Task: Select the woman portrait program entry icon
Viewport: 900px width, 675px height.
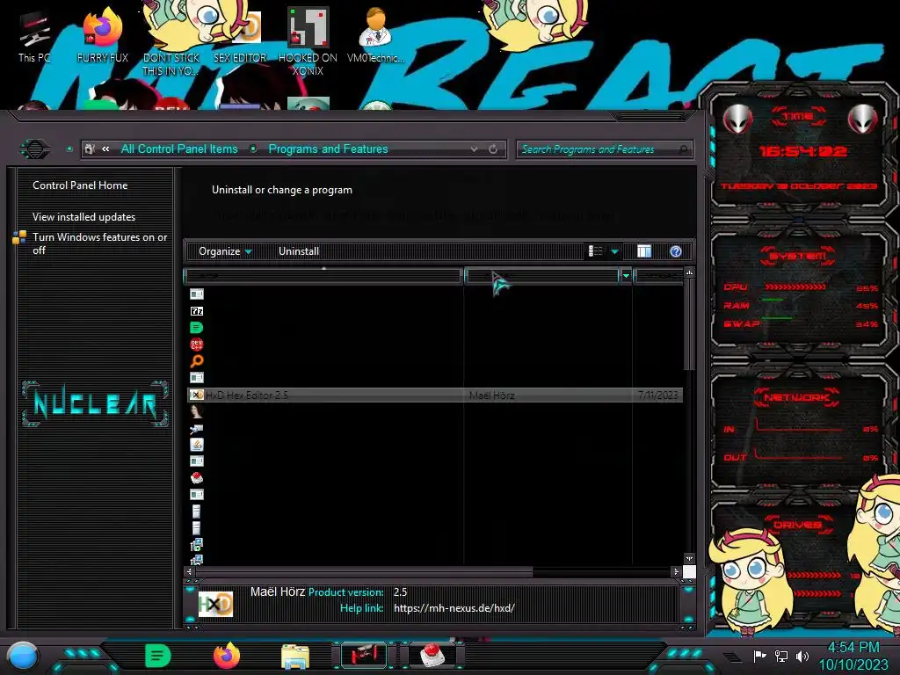Action: tap(196, 411)
